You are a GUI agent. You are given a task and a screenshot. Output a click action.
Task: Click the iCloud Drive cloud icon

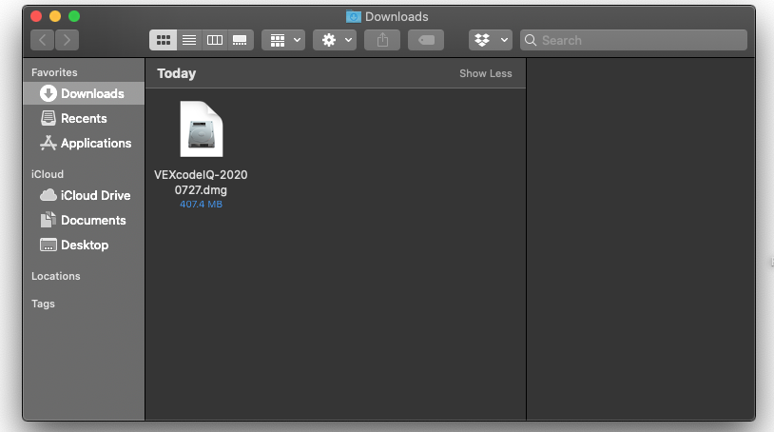[48, 195]
